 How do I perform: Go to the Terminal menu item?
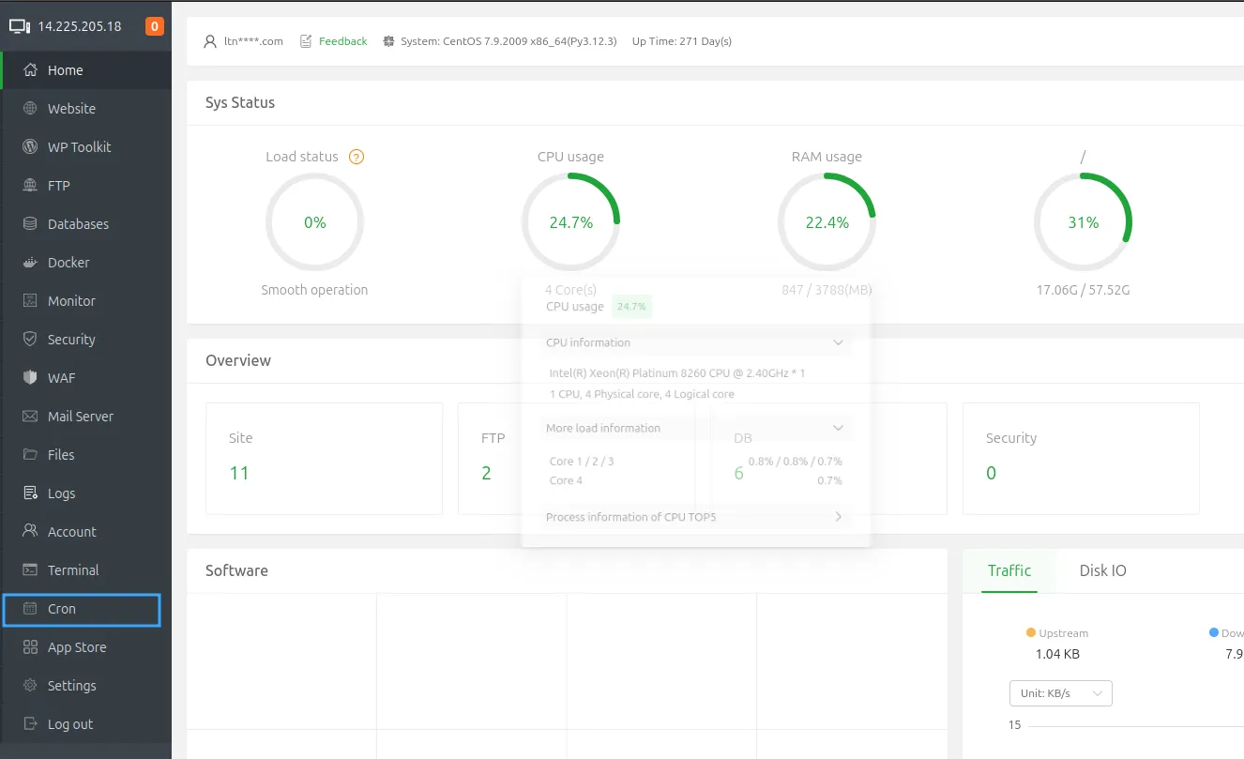coord(86,570)
